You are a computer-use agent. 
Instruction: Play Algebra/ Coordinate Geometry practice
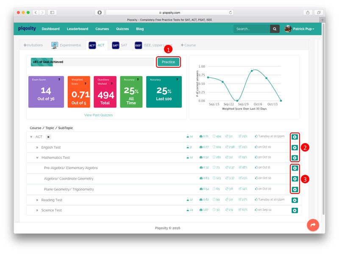[295, 179]
